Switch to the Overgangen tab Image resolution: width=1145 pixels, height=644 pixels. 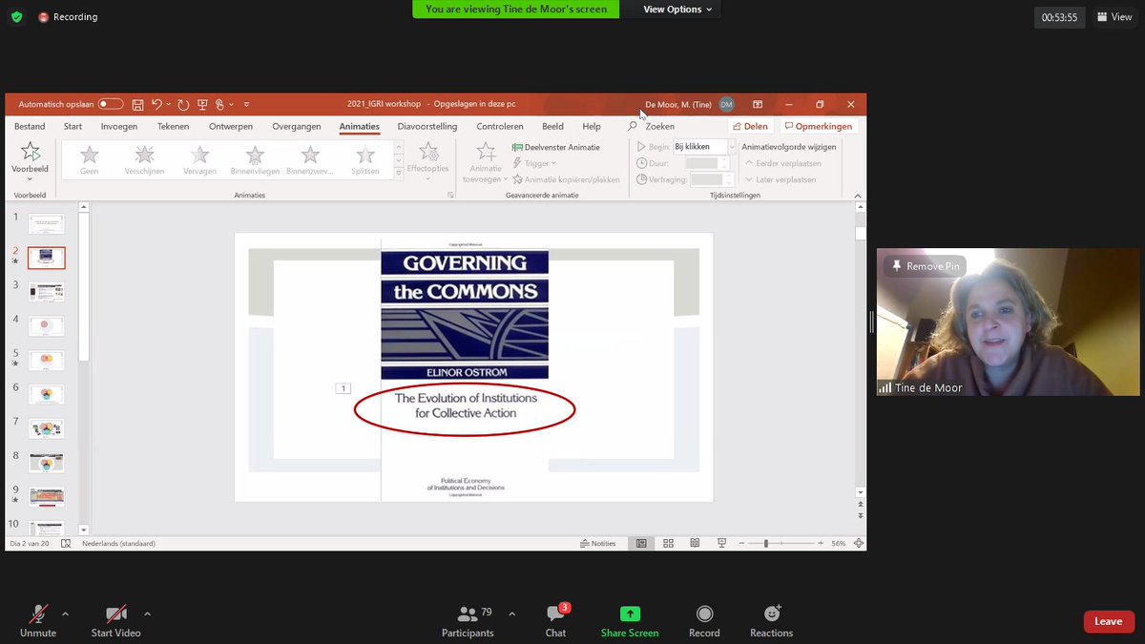click(x=297, y=126)
